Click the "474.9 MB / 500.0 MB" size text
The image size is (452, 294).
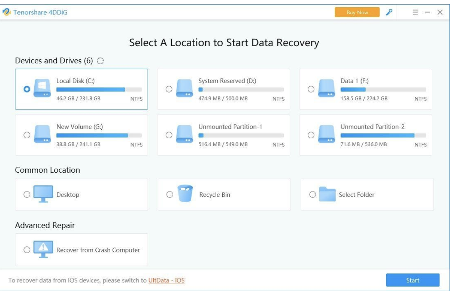[x=223, y=99]
